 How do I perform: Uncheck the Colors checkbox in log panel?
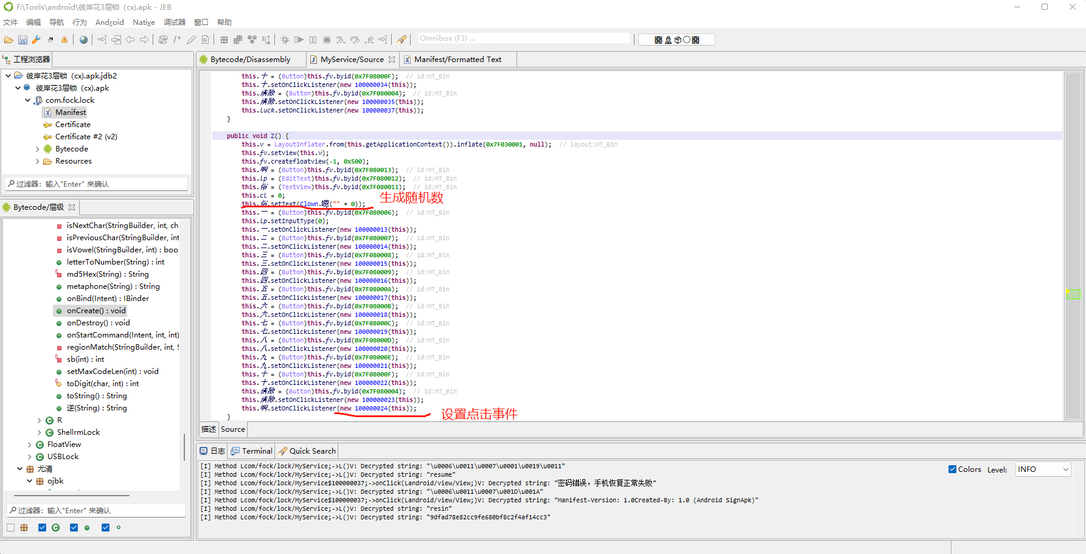coord(952,469)
